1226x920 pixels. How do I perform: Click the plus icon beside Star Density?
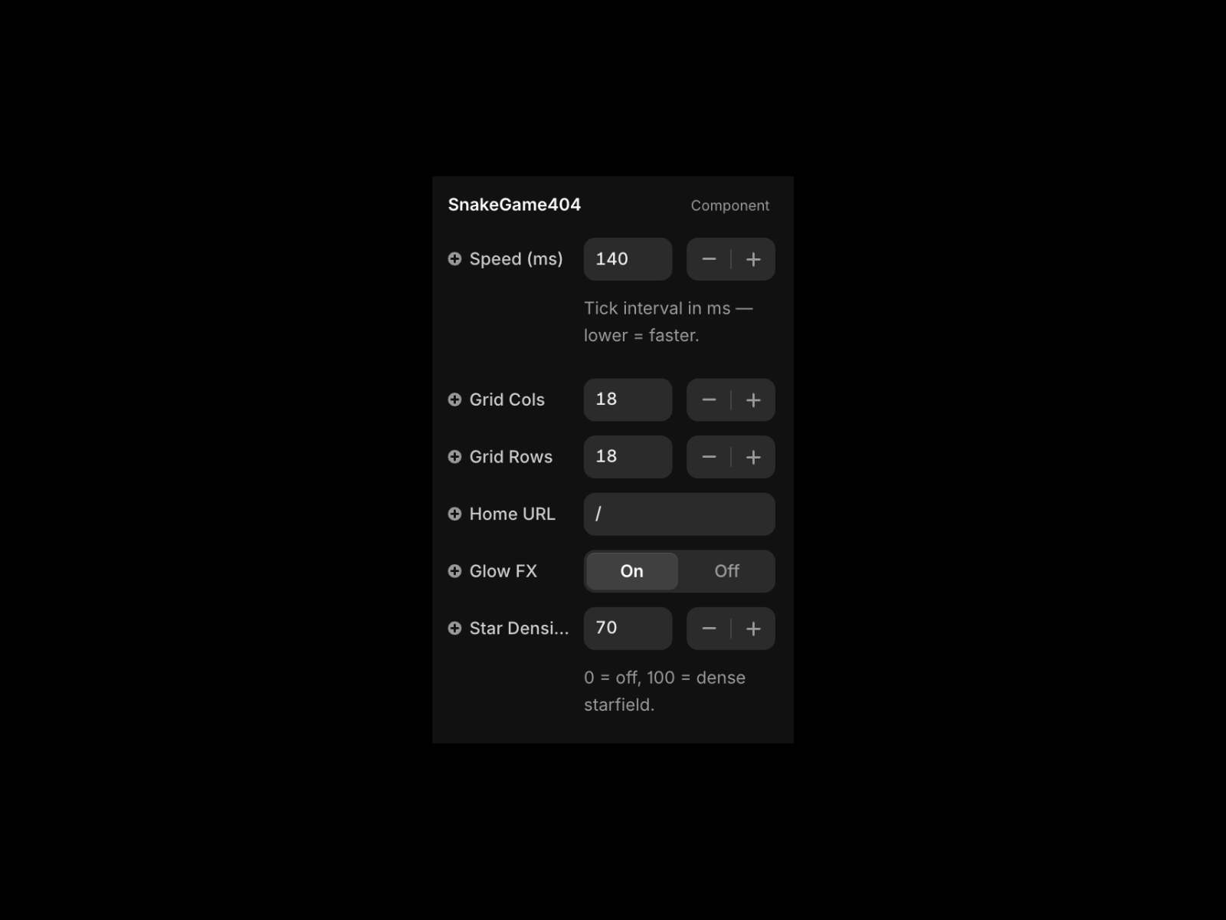click(454, 629)
